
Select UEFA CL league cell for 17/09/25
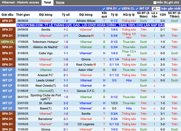(8, 42)
